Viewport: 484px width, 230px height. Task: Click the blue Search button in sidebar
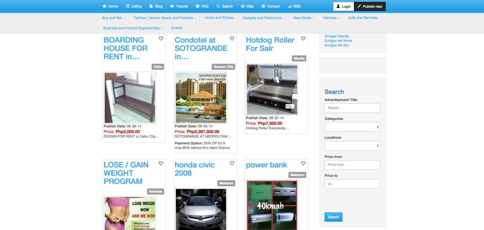(334, 217)
